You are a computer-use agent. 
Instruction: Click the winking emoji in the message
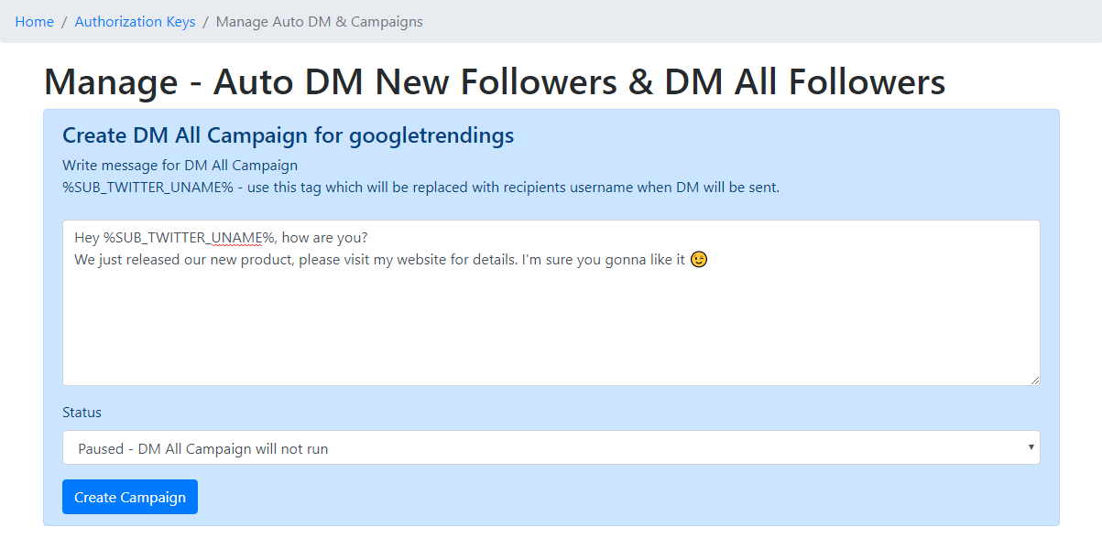(699, 260)
